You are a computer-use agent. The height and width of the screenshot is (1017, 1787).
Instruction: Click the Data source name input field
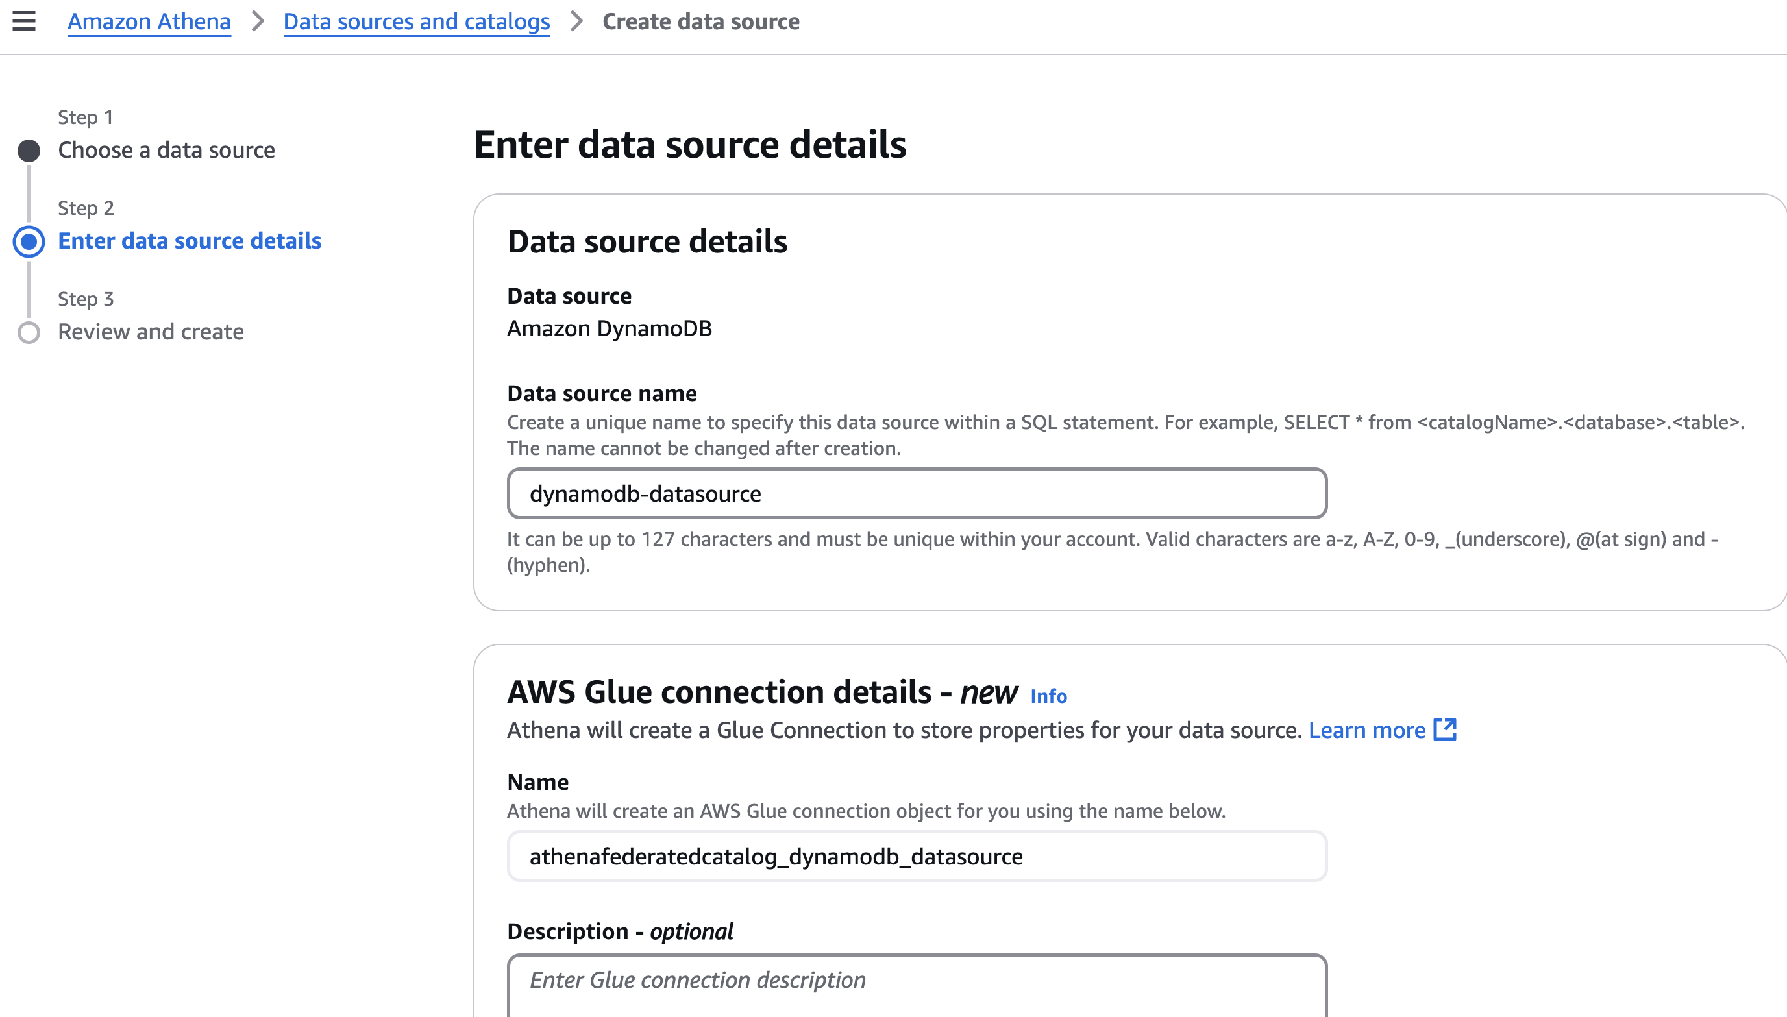click(x=917, y=494)
